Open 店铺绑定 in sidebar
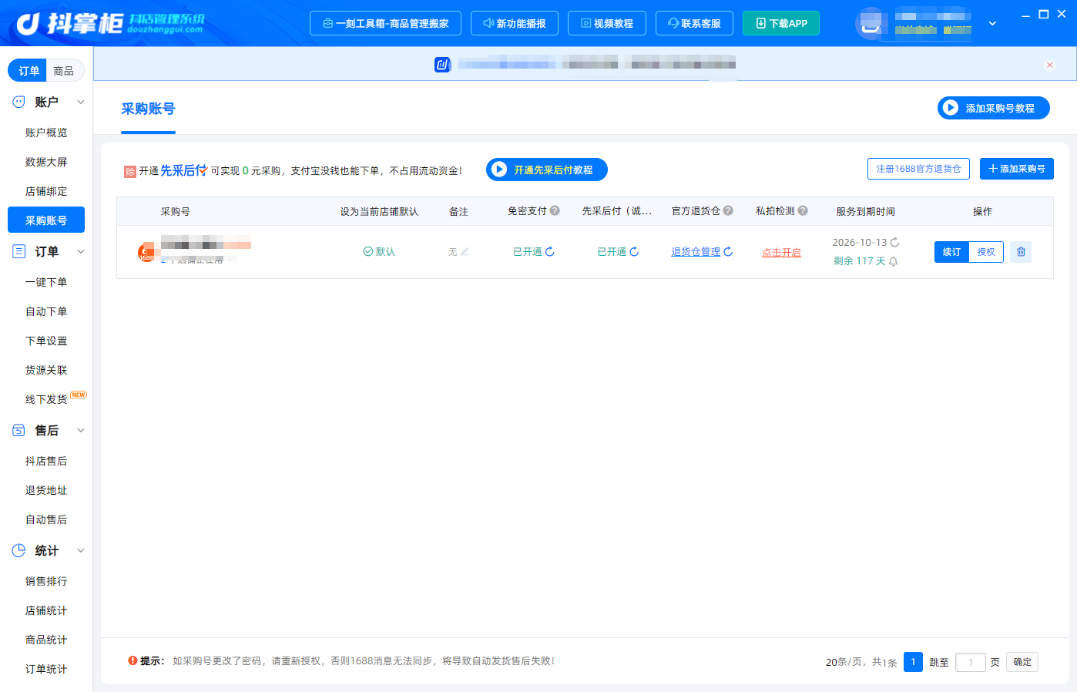This screenshot has height=692, width=1077. point(46,191)
